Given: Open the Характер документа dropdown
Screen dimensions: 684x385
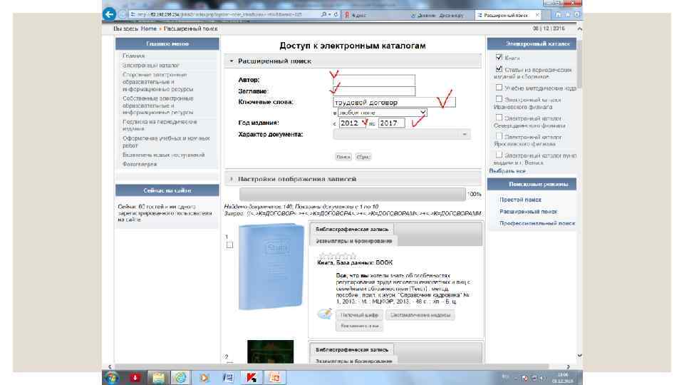Looking at the screenshot, I should pos(402,135).
